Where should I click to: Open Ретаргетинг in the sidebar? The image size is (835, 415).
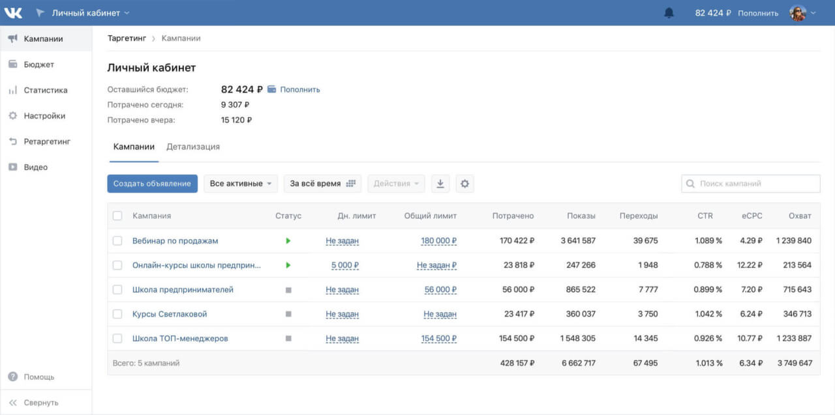[46, 141]
